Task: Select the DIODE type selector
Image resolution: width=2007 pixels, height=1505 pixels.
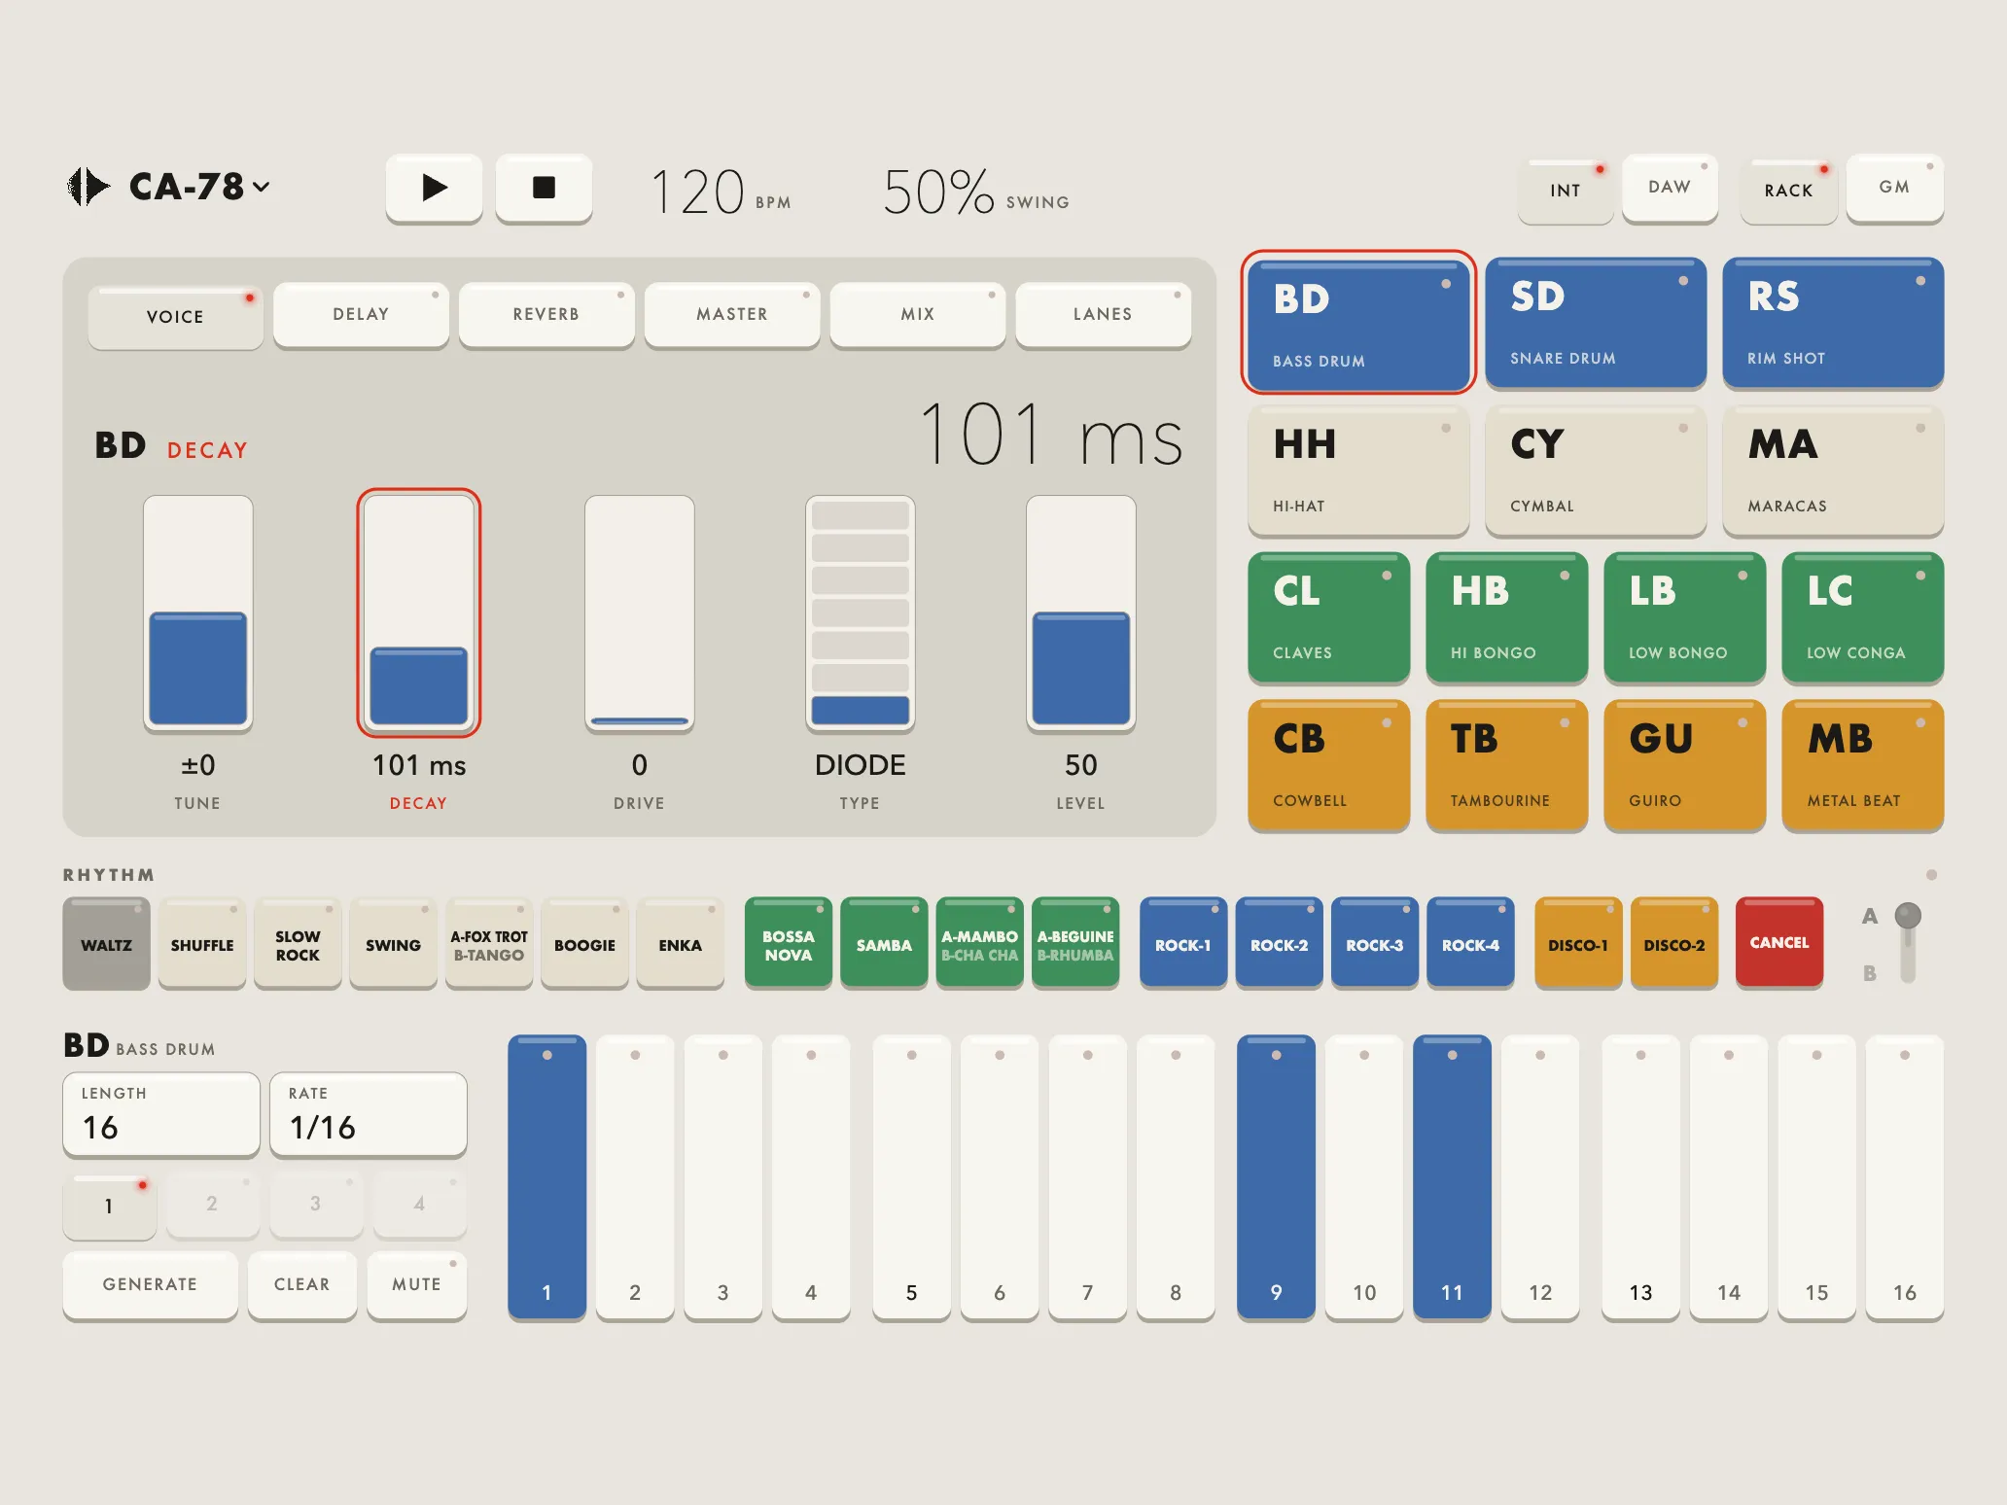Action: [x=861, y=612]
